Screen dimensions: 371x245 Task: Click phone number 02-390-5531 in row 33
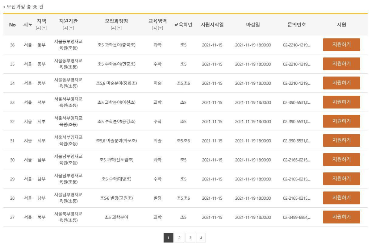[x=297, y=103]
